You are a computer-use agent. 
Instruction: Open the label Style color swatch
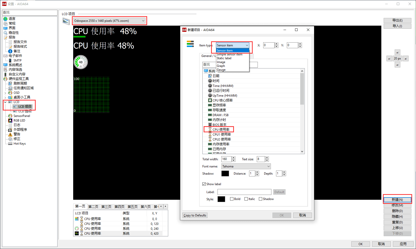[221, 199]
